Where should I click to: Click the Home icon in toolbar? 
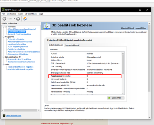[25, 19]
